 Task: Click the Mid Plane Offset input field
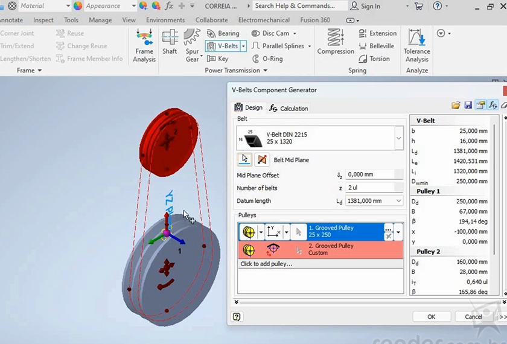pos(369,174)
